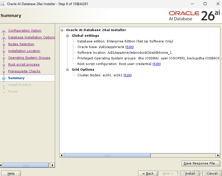Click the Prerequisite Checks step marker icon
222x176 pixels.
coord(4,71)
